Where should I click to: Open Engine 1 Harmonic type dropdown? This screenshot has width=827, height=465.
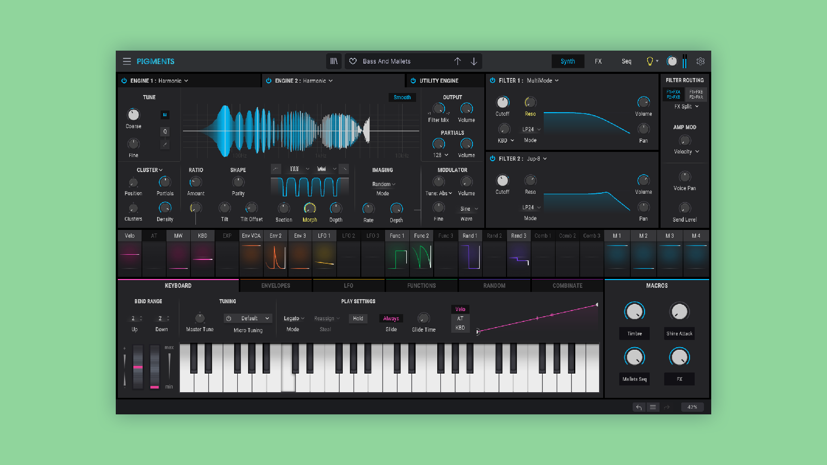click(x=173, y=81)
